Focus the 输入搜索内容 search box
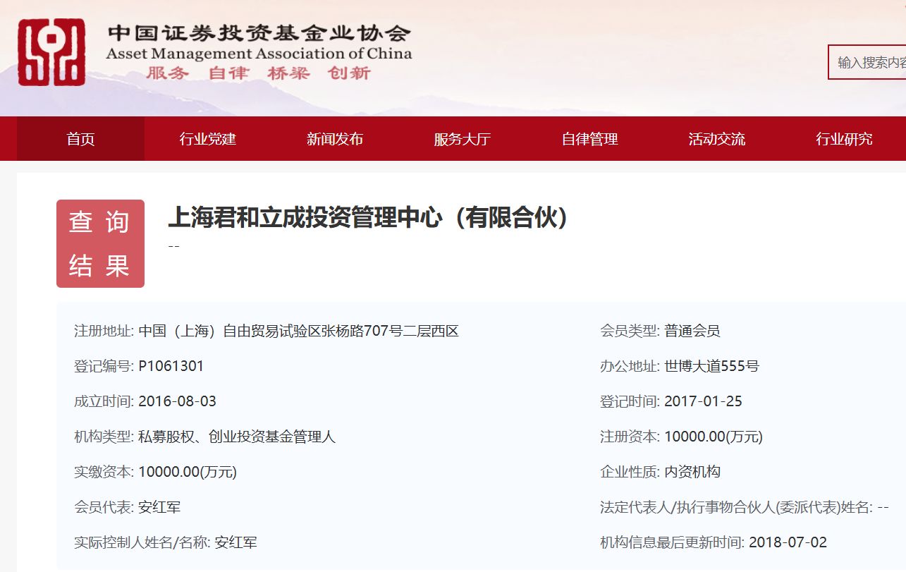 click(x=867, y=62)
